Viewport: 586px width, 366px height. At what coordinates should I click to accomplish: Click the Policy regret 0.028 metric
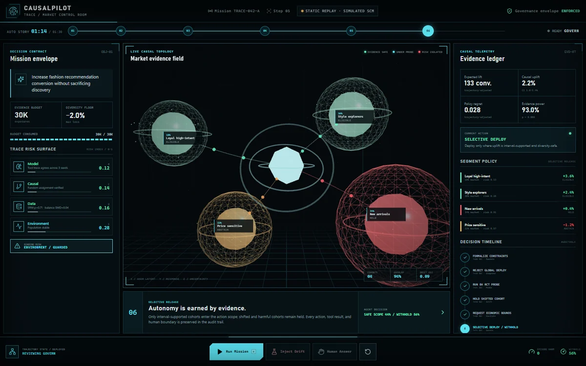click(489, 110)
